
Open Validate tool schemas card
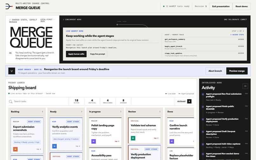(144, 130)
